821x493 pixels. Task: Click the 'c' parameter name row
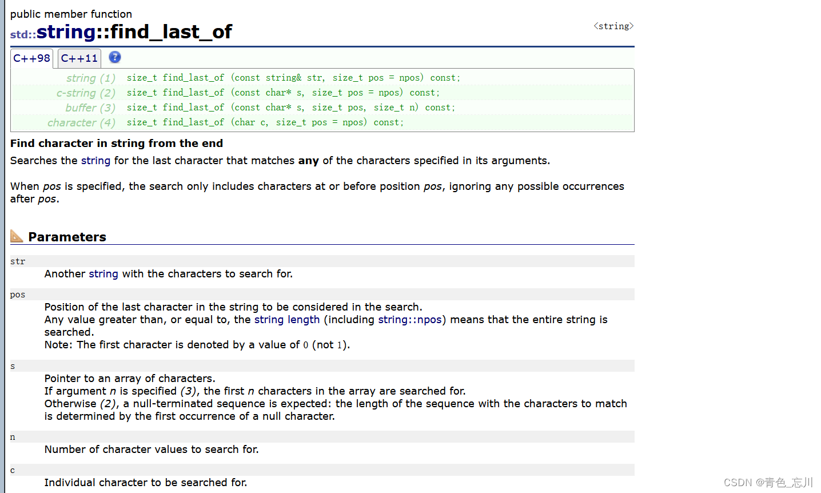point(322,470)
